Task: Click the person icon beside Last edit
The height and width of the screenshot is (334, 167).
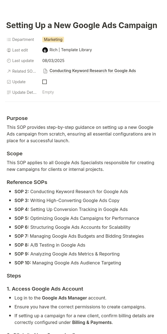Action: [9, 50]
